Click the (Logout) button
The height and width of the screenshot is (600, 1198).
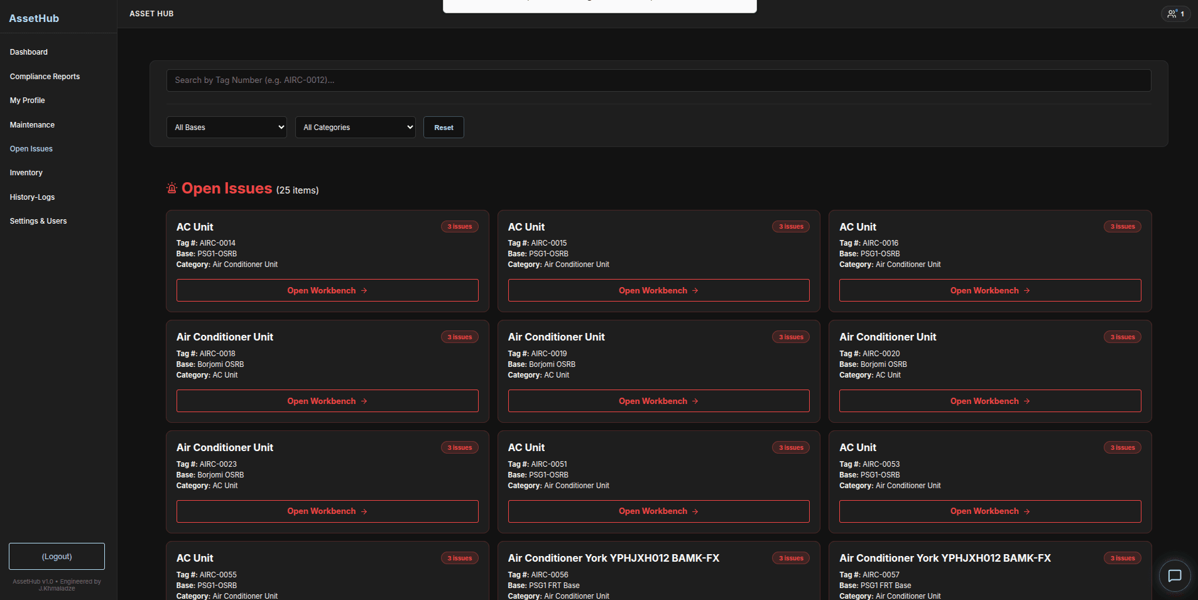tap(57, 557)
